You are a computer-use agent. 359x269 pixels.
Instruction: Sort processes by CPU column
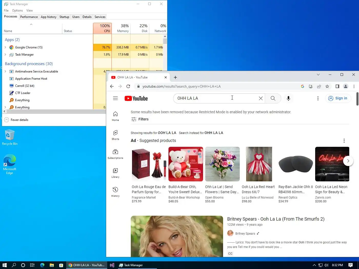point(102,28)
